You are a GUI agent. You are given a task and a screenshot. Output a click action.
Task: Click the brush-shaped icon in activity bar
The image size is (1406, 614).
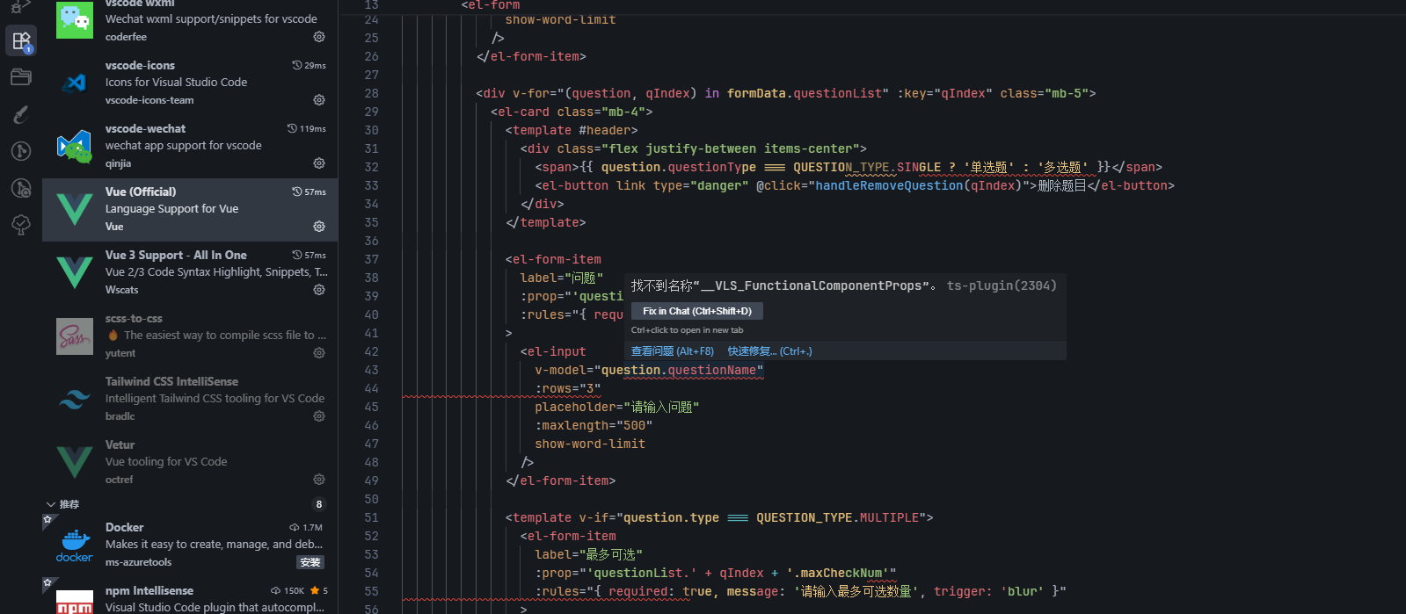(21, 114)
